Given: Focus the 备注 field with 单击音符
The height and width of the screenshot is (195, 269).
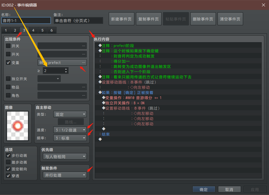Looking at the screenshot, I should coord(78,21).
